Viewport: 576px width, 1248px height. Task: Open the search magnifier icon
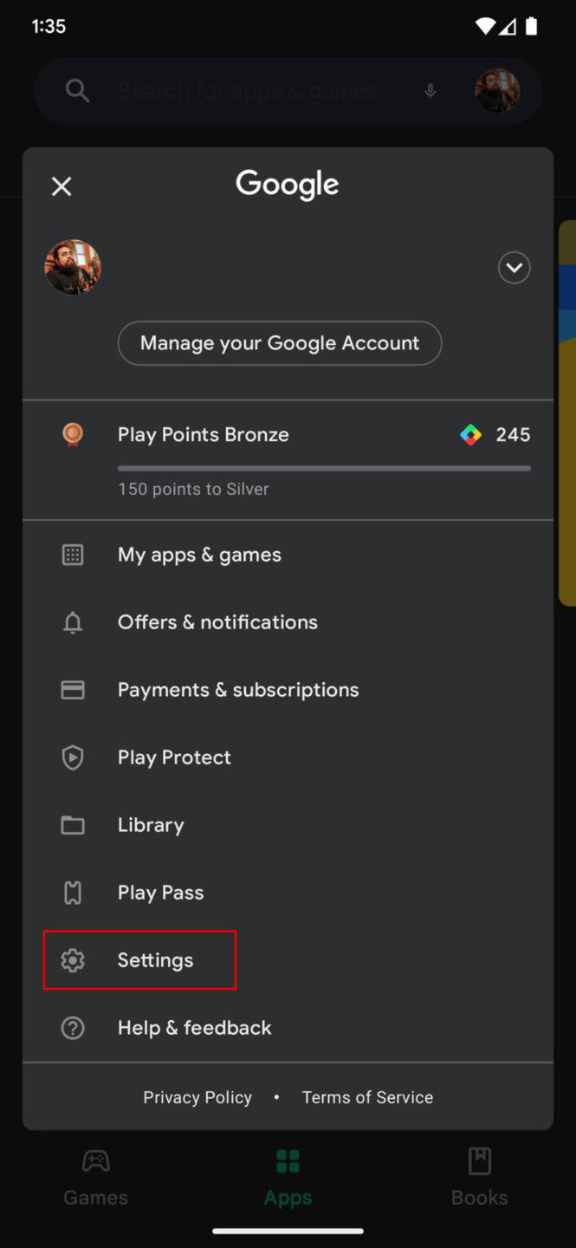pos(77,91)
